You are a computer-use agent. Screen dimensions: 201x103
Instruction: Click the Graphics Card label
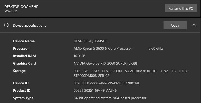24,63
